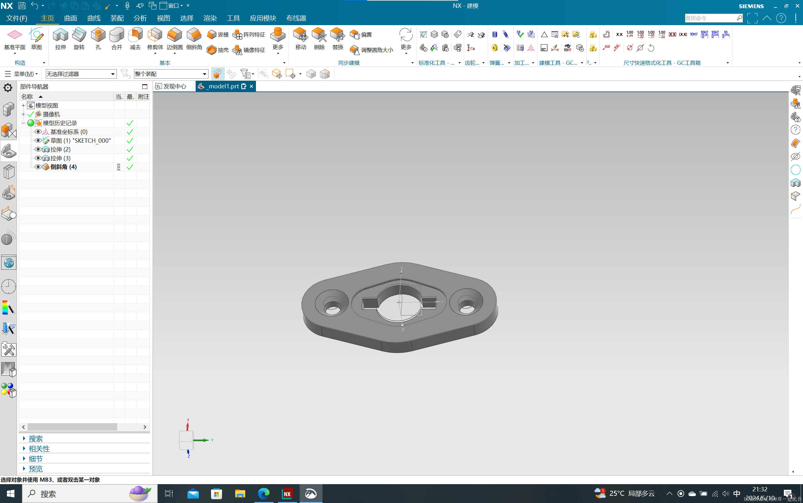Open the 无选择过滤器 dropdown

[x=81, y=74]
